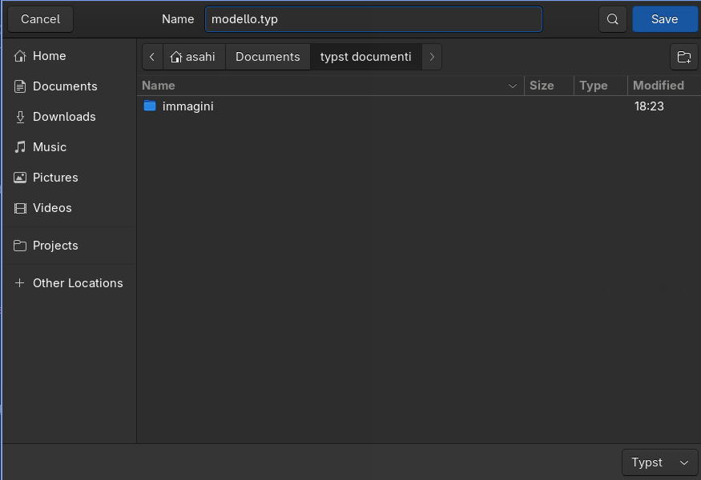Go back with the left path-bar chevron

(x=152, y=57)
